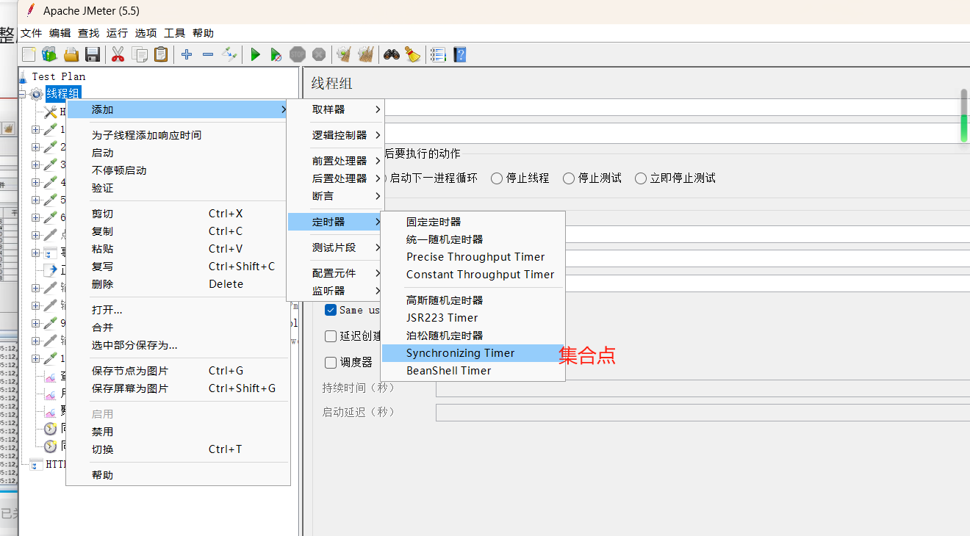
Task: Enable the 延迟创建 checkbox
Action: tap(331, 336)
